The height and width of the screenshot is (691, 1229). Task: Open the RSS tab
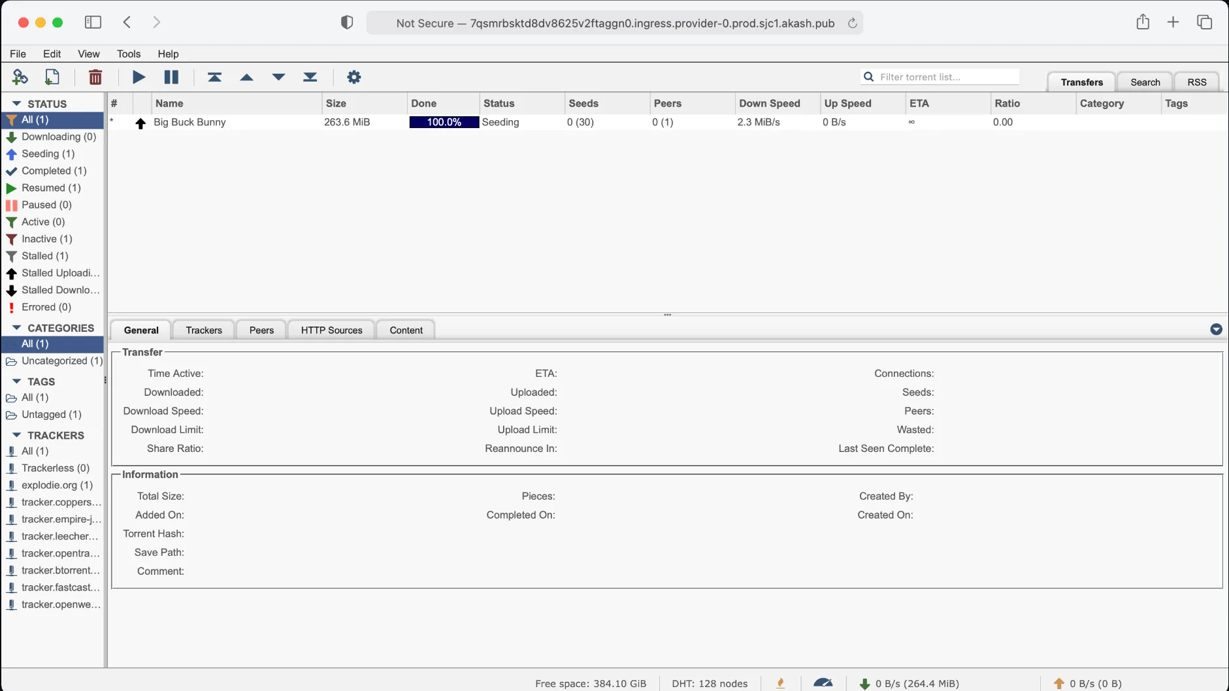[1196, 82]
